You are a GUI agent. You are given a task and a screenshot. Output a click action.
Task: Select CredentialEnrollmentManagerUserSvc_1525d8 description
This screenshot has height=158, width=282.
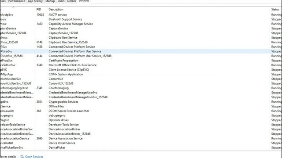point(78,97)
